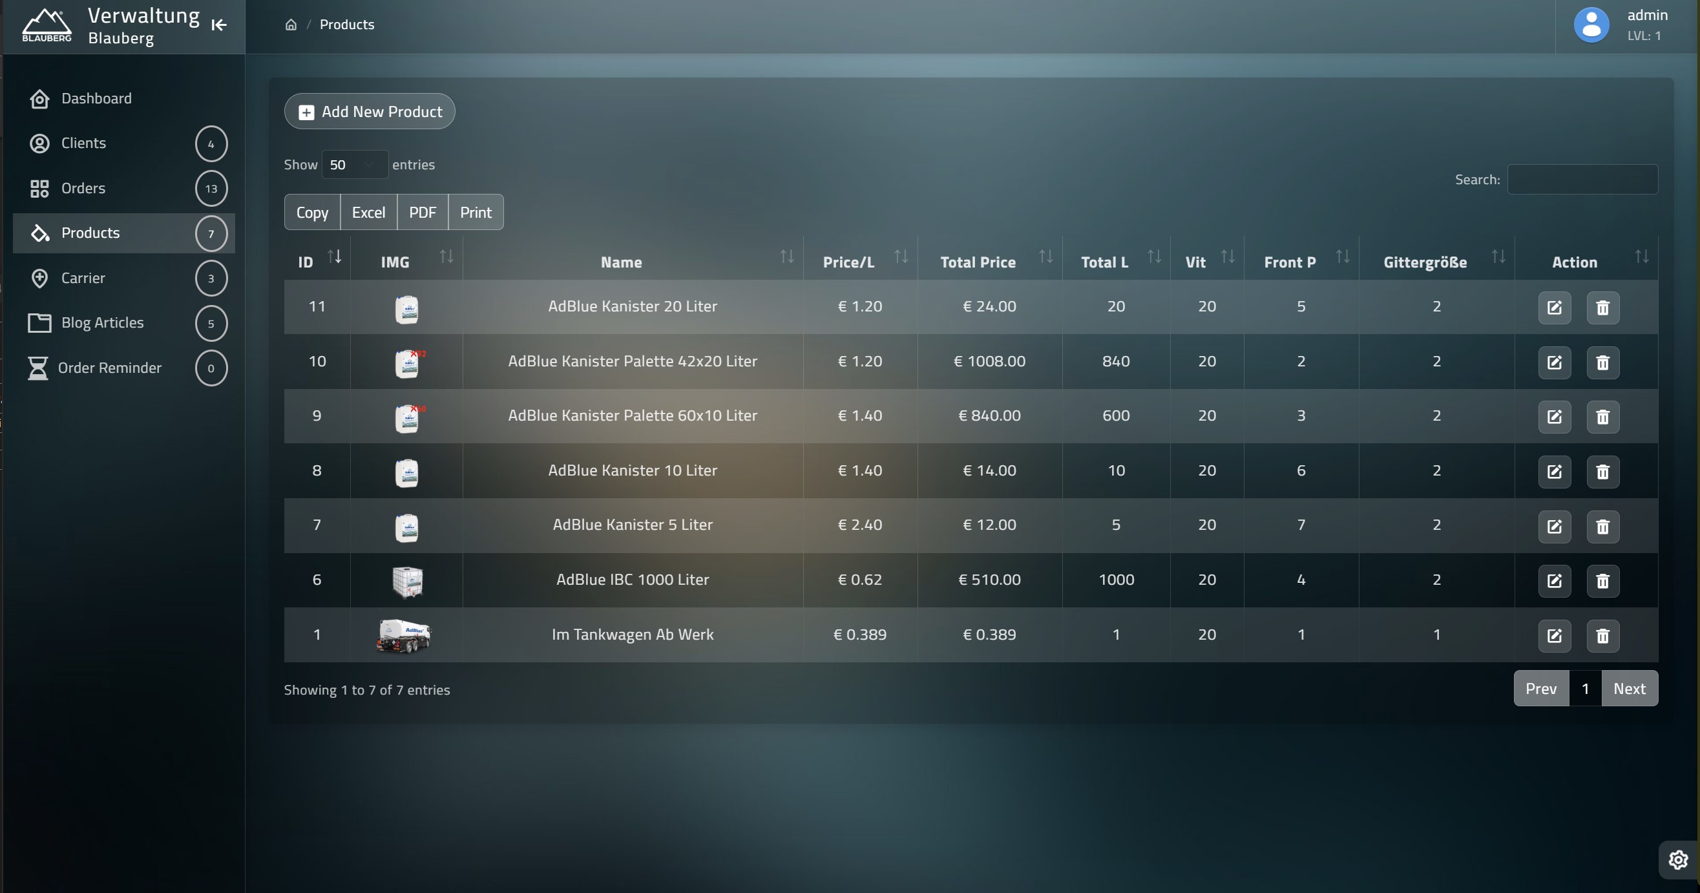The height and width of the screenshot is (893, 1700).
Task: Edit AdBlue Kanister 20 Liter product
Action: point(1554,308)
